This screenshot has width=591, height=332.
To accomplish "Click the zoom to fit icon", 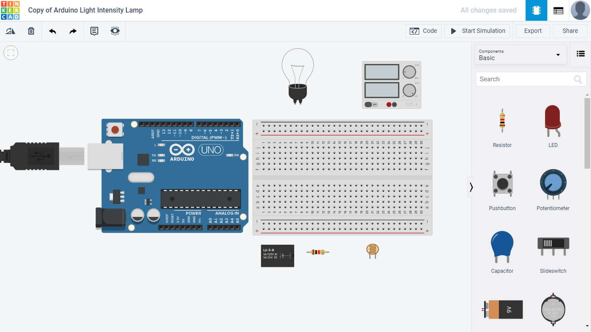I will coord(11,53).
